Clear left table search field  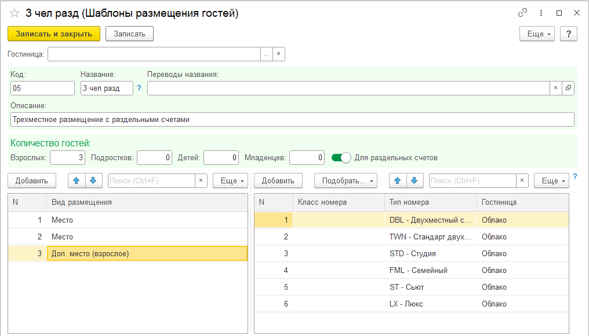click(201, 181)
